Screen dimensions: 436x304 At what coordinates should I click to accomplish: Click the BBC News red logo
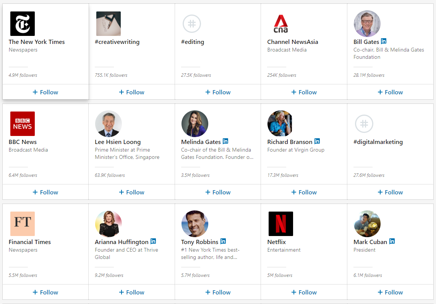click(x=23, y=124)
